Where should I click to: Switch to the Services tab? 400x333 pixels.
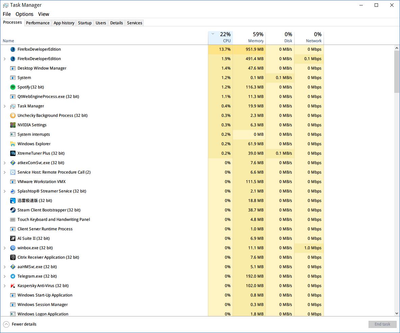coord(135,23)
